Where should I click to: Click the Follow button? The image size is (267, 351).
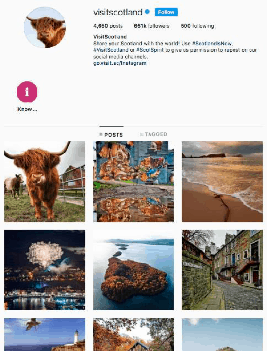click(166, 12)
